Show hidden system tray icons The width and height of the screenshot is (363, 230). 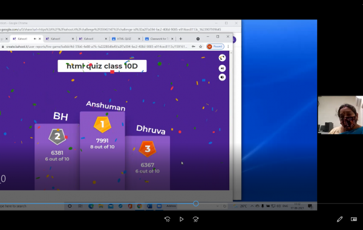(252, 206)
